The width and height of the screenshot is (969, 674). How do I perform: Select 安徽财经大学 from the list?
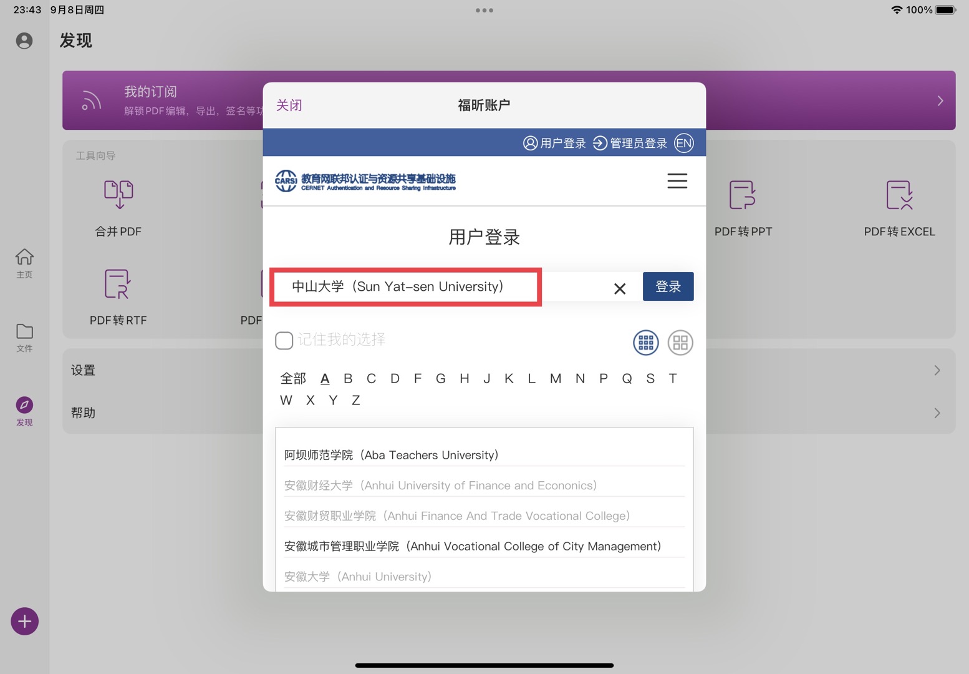click(441, 485)
